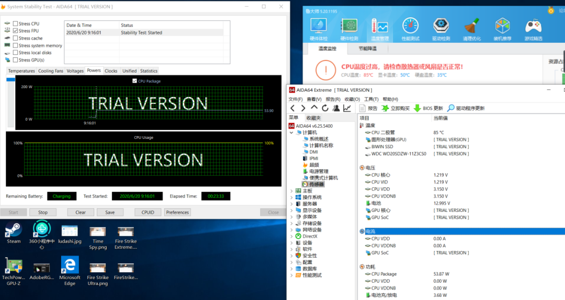
Task: Select the Steam desktop shortcut
Action: (x=14, y=232)
